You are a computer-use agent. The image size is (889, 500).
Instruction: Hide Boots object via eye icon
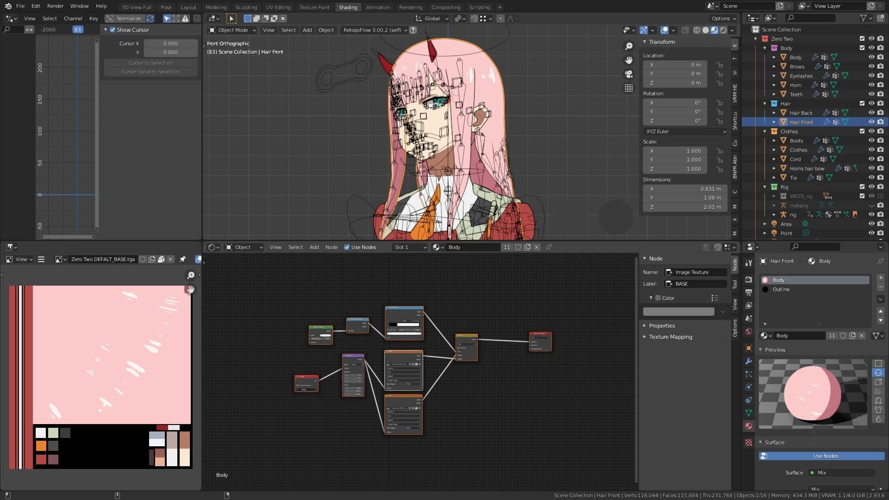tap(871, 141)
